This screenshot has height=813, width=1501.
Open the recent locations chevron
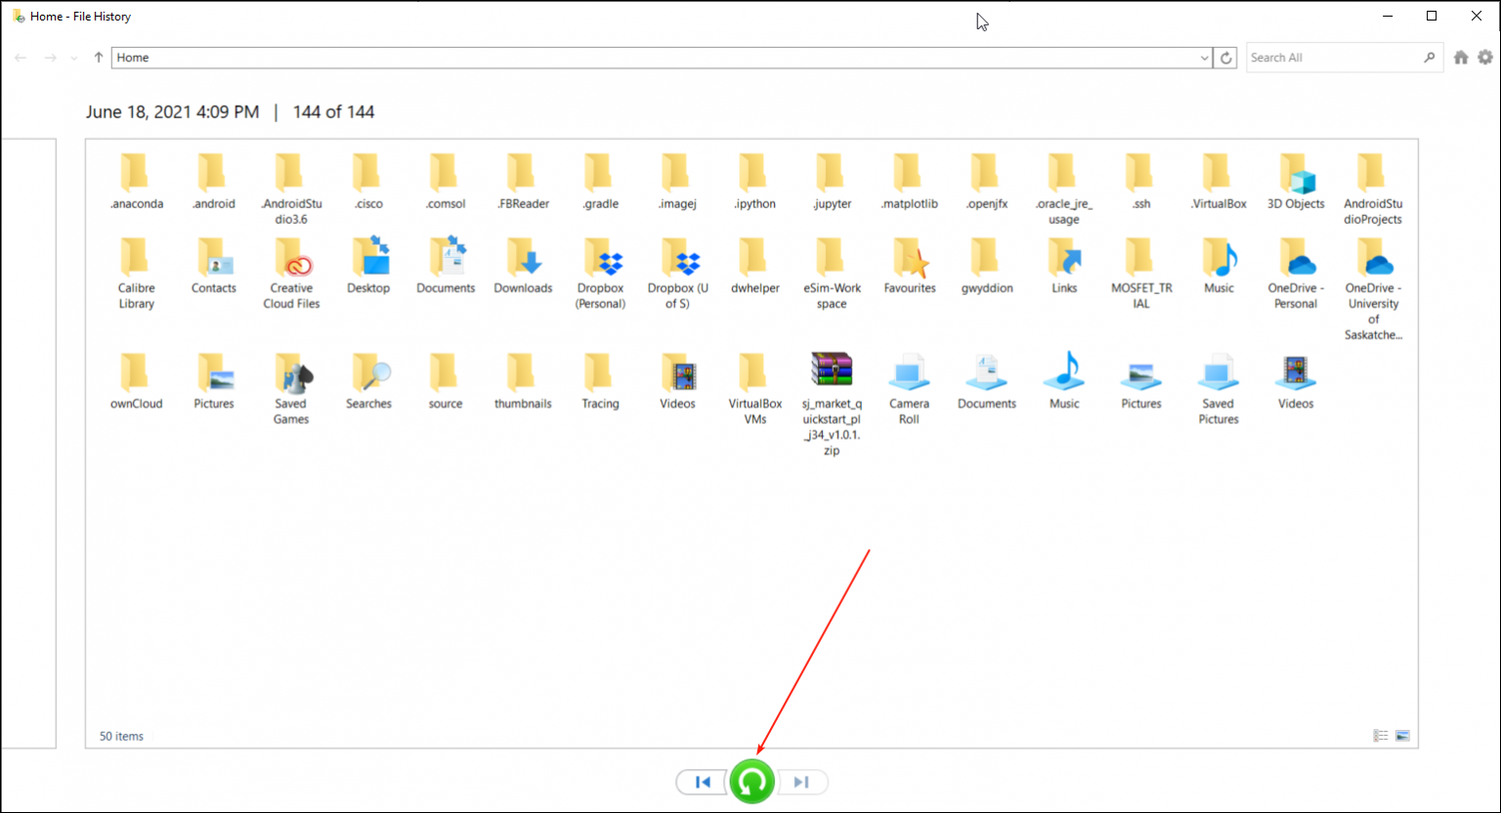point(74,58)
